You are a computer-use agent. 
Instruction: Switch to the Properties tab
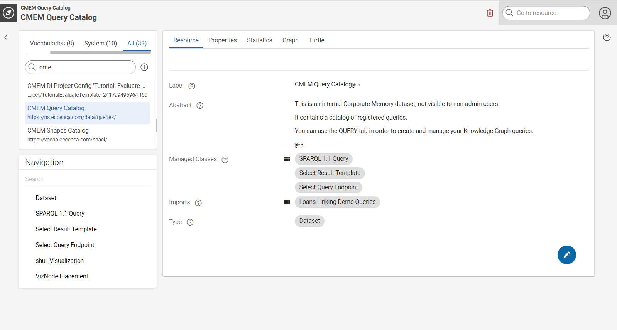tap(223, 40)
